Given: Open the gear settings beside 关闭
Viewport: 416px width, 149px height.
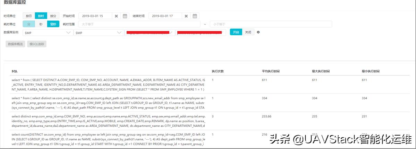Looking at the screenshot, I should click(x=258, y=32).
